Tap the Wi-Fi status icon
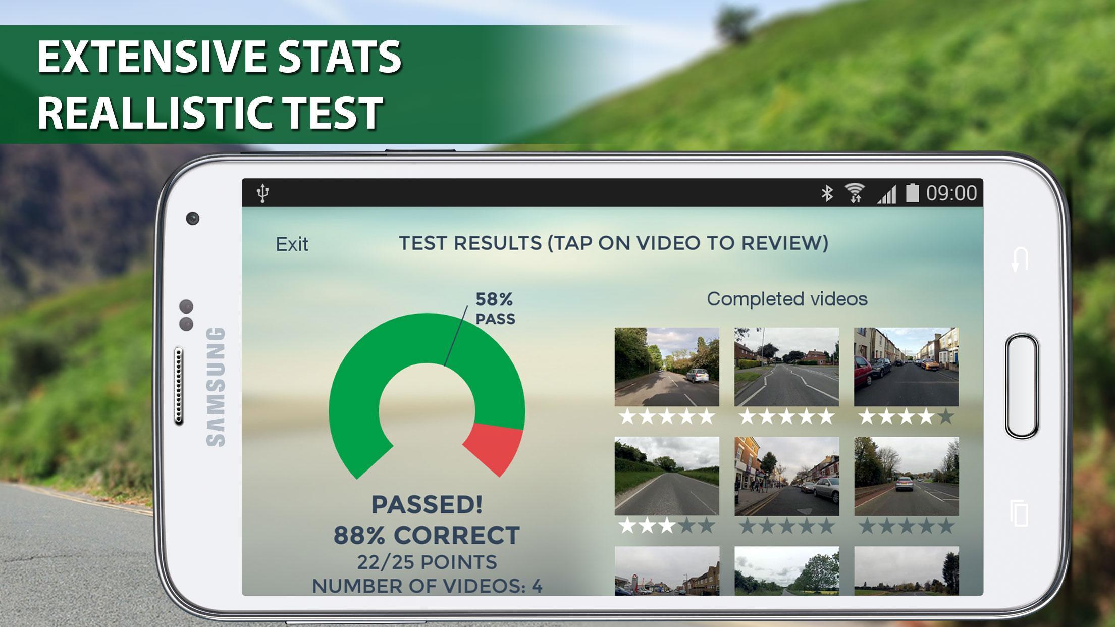1115x627 pixels. 855,193
